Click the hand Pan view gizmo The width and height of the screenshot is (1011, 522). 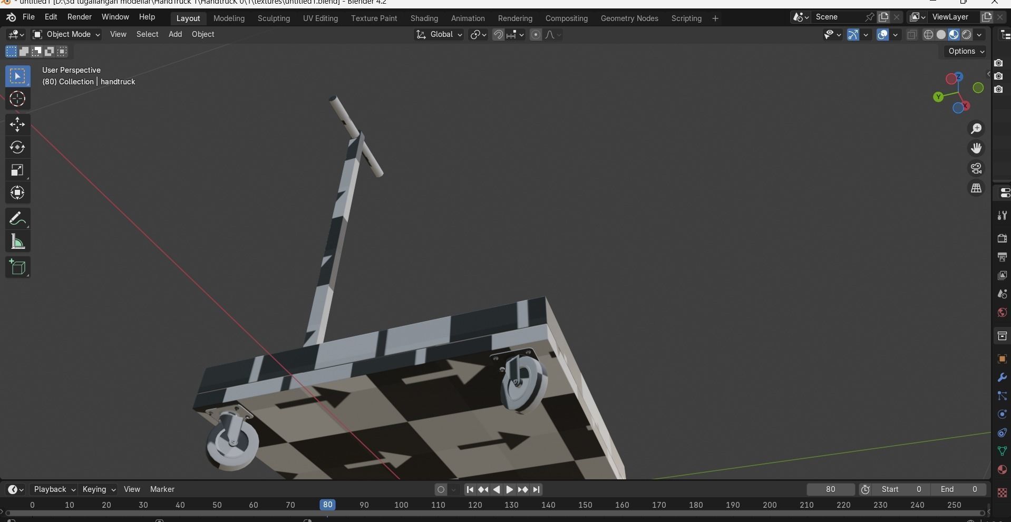click(x=976, y=149)
